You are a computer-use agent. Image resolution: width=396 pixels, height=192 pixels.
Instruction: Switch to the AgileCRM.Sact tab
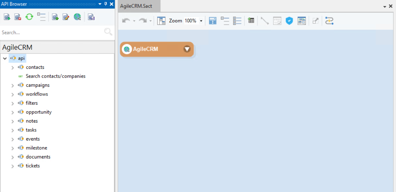[136, 6]
